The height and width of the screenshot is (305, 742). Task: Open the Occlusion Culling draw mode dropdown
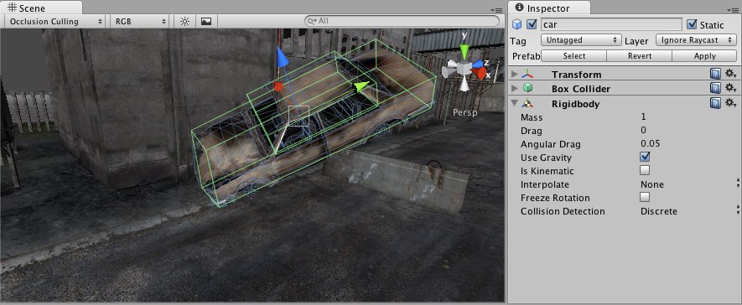(x=54, y=21)
